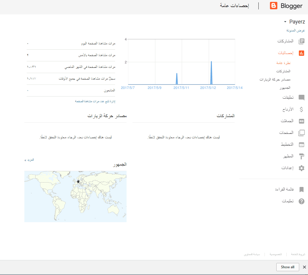308x275 pixels.
Task: Open the Settings gear icon
Action: click(301, 168)
